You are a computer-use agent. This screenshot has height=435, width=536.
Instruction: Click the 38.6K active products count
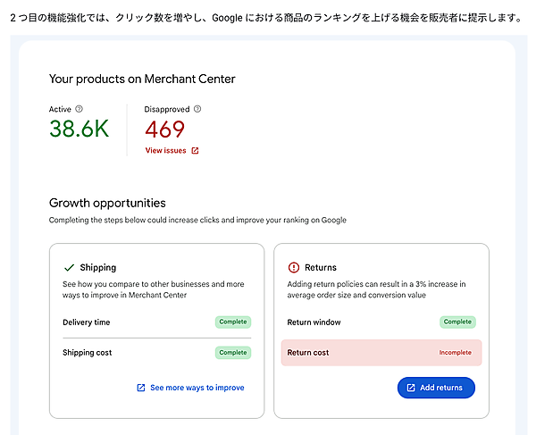[79, 130]
